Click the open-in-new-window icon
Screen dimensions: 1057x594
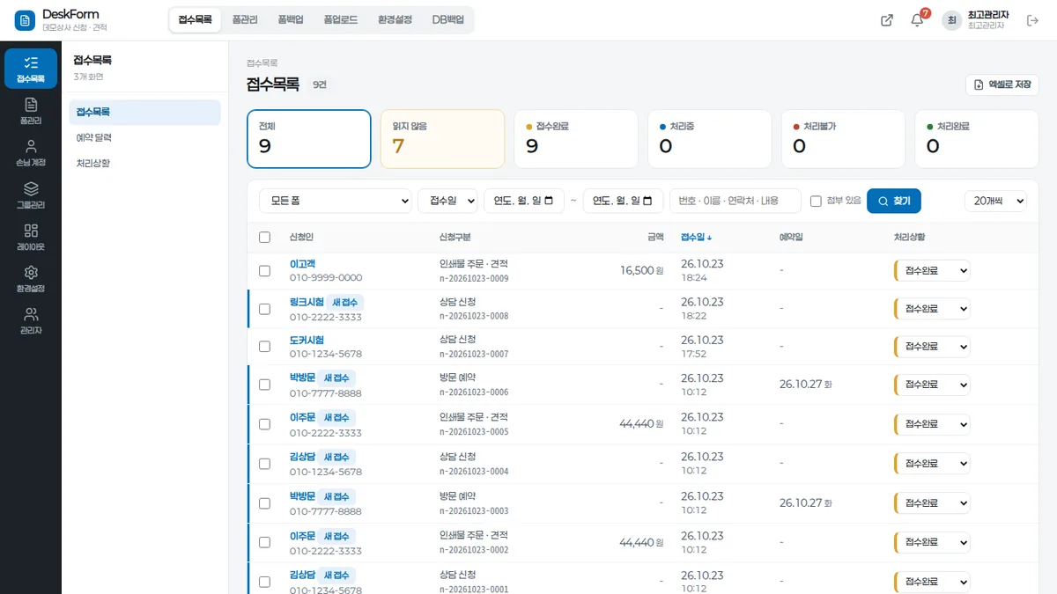pos(887,20)
